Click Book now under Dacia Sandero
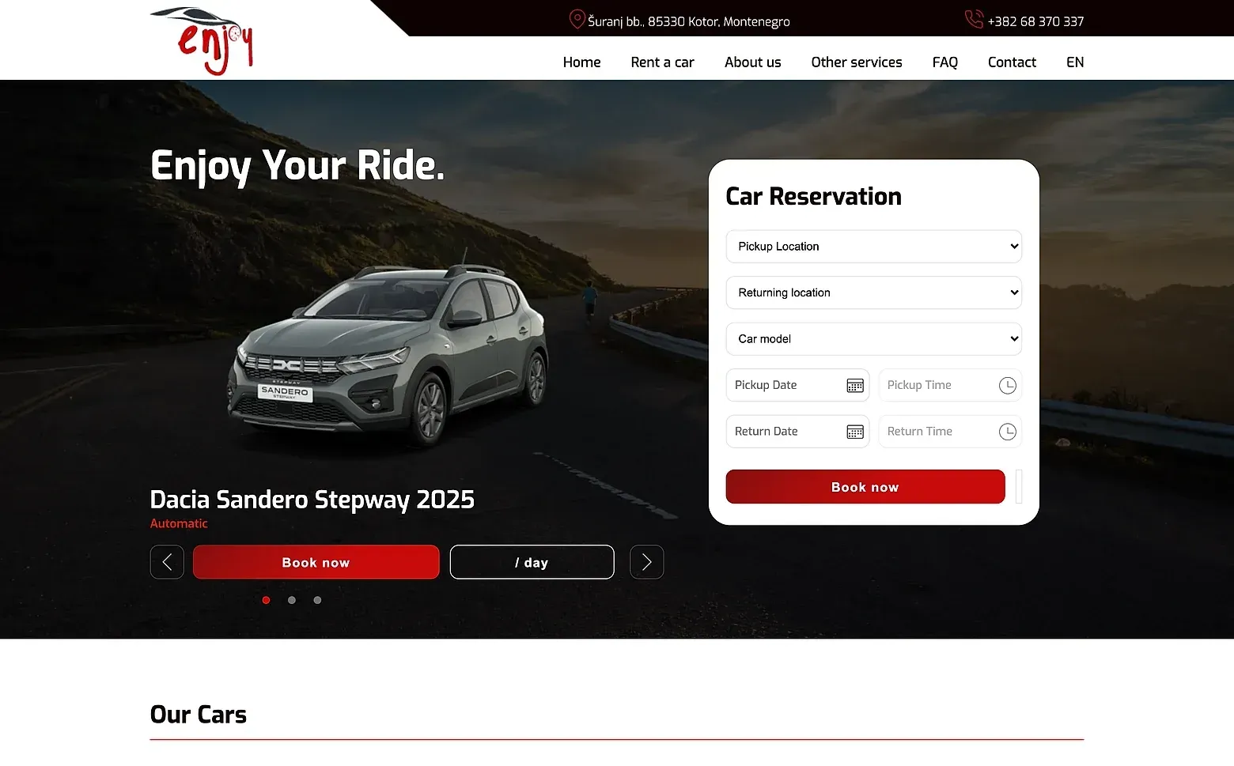The height and width of the screenshot is (766, 1234). 316,562
